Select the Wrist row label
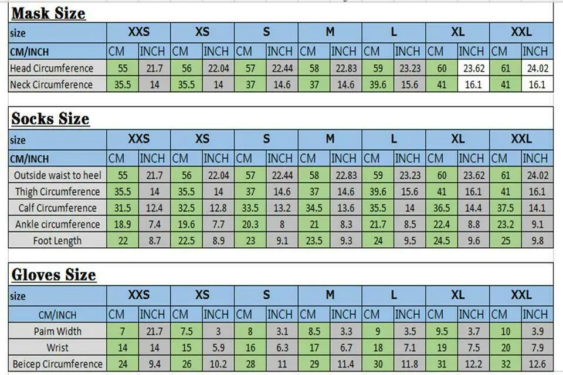563x375 pixels. pos(57,347)
